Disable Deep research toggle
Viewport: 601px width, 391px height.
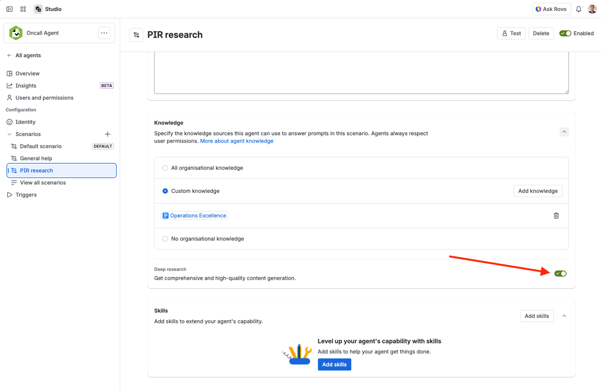(x=560, y=273)
